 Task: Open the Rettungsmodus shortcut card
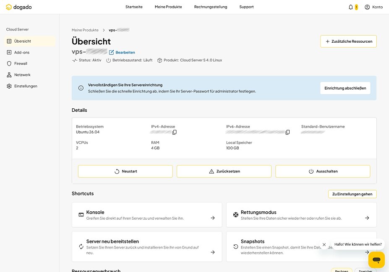[301, 215]
